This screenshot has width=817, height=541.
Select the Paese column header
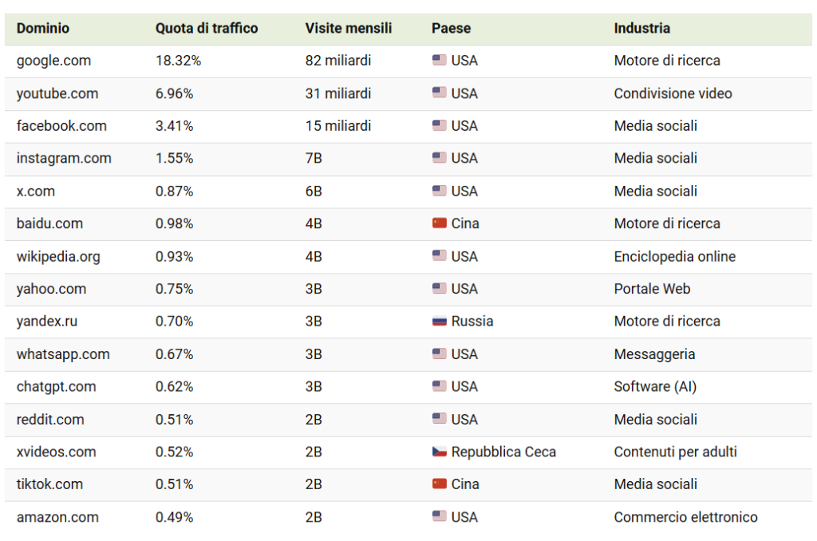click(x=451, y=28)
